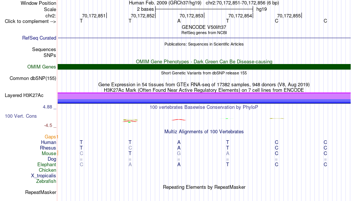
Task: Click the Chicken species row label
Action: point(47,170)
